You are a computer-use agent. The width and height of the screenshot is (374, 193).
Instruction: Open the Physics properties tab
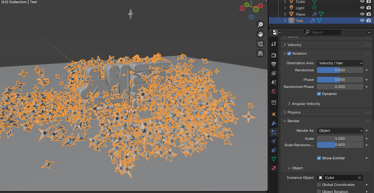(273, 141)
